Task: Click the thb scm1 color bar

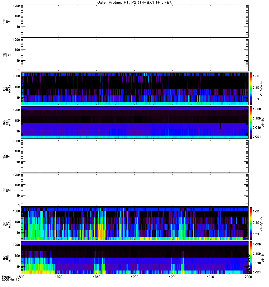Action: point(251,122)
